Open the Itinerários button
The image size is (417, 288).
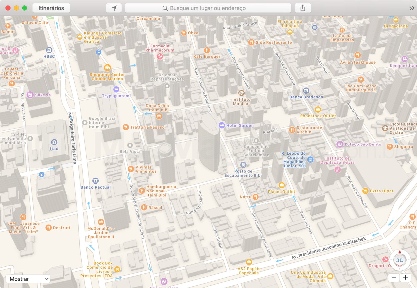[51, 8]
